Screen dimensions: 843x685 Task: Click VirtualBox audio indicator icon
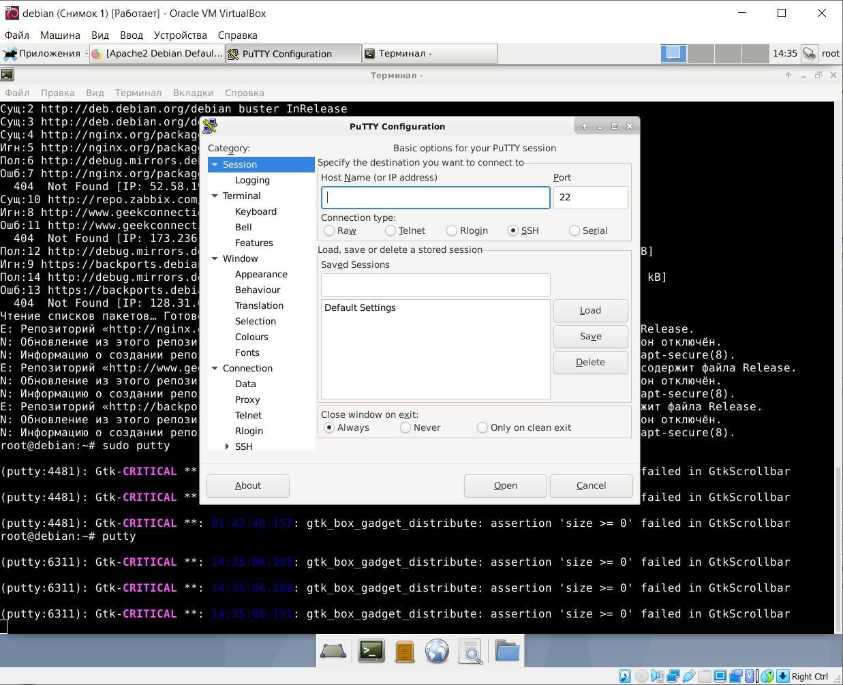coord(657,676)
